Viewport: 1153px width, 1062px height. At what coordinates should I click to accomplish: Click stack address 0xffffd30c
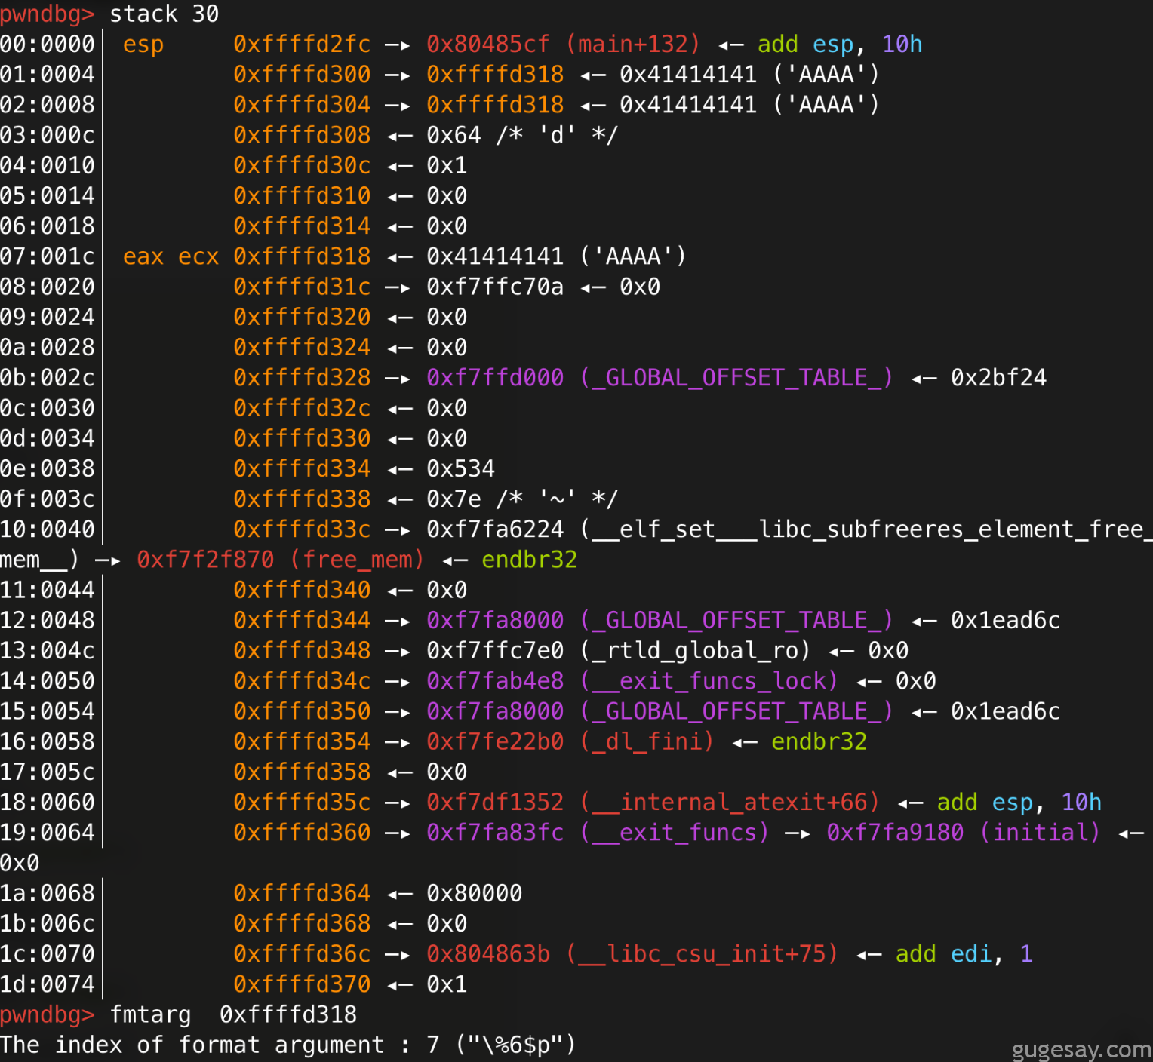[302, 165]
